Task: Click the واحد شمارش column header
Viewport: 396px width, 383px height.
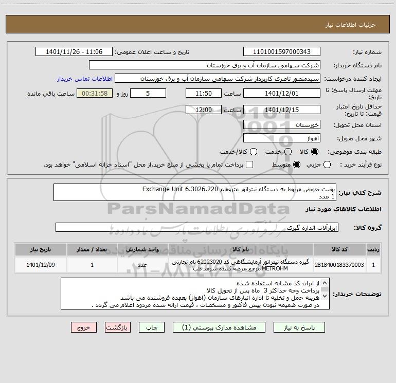Action: coord(142,249)
